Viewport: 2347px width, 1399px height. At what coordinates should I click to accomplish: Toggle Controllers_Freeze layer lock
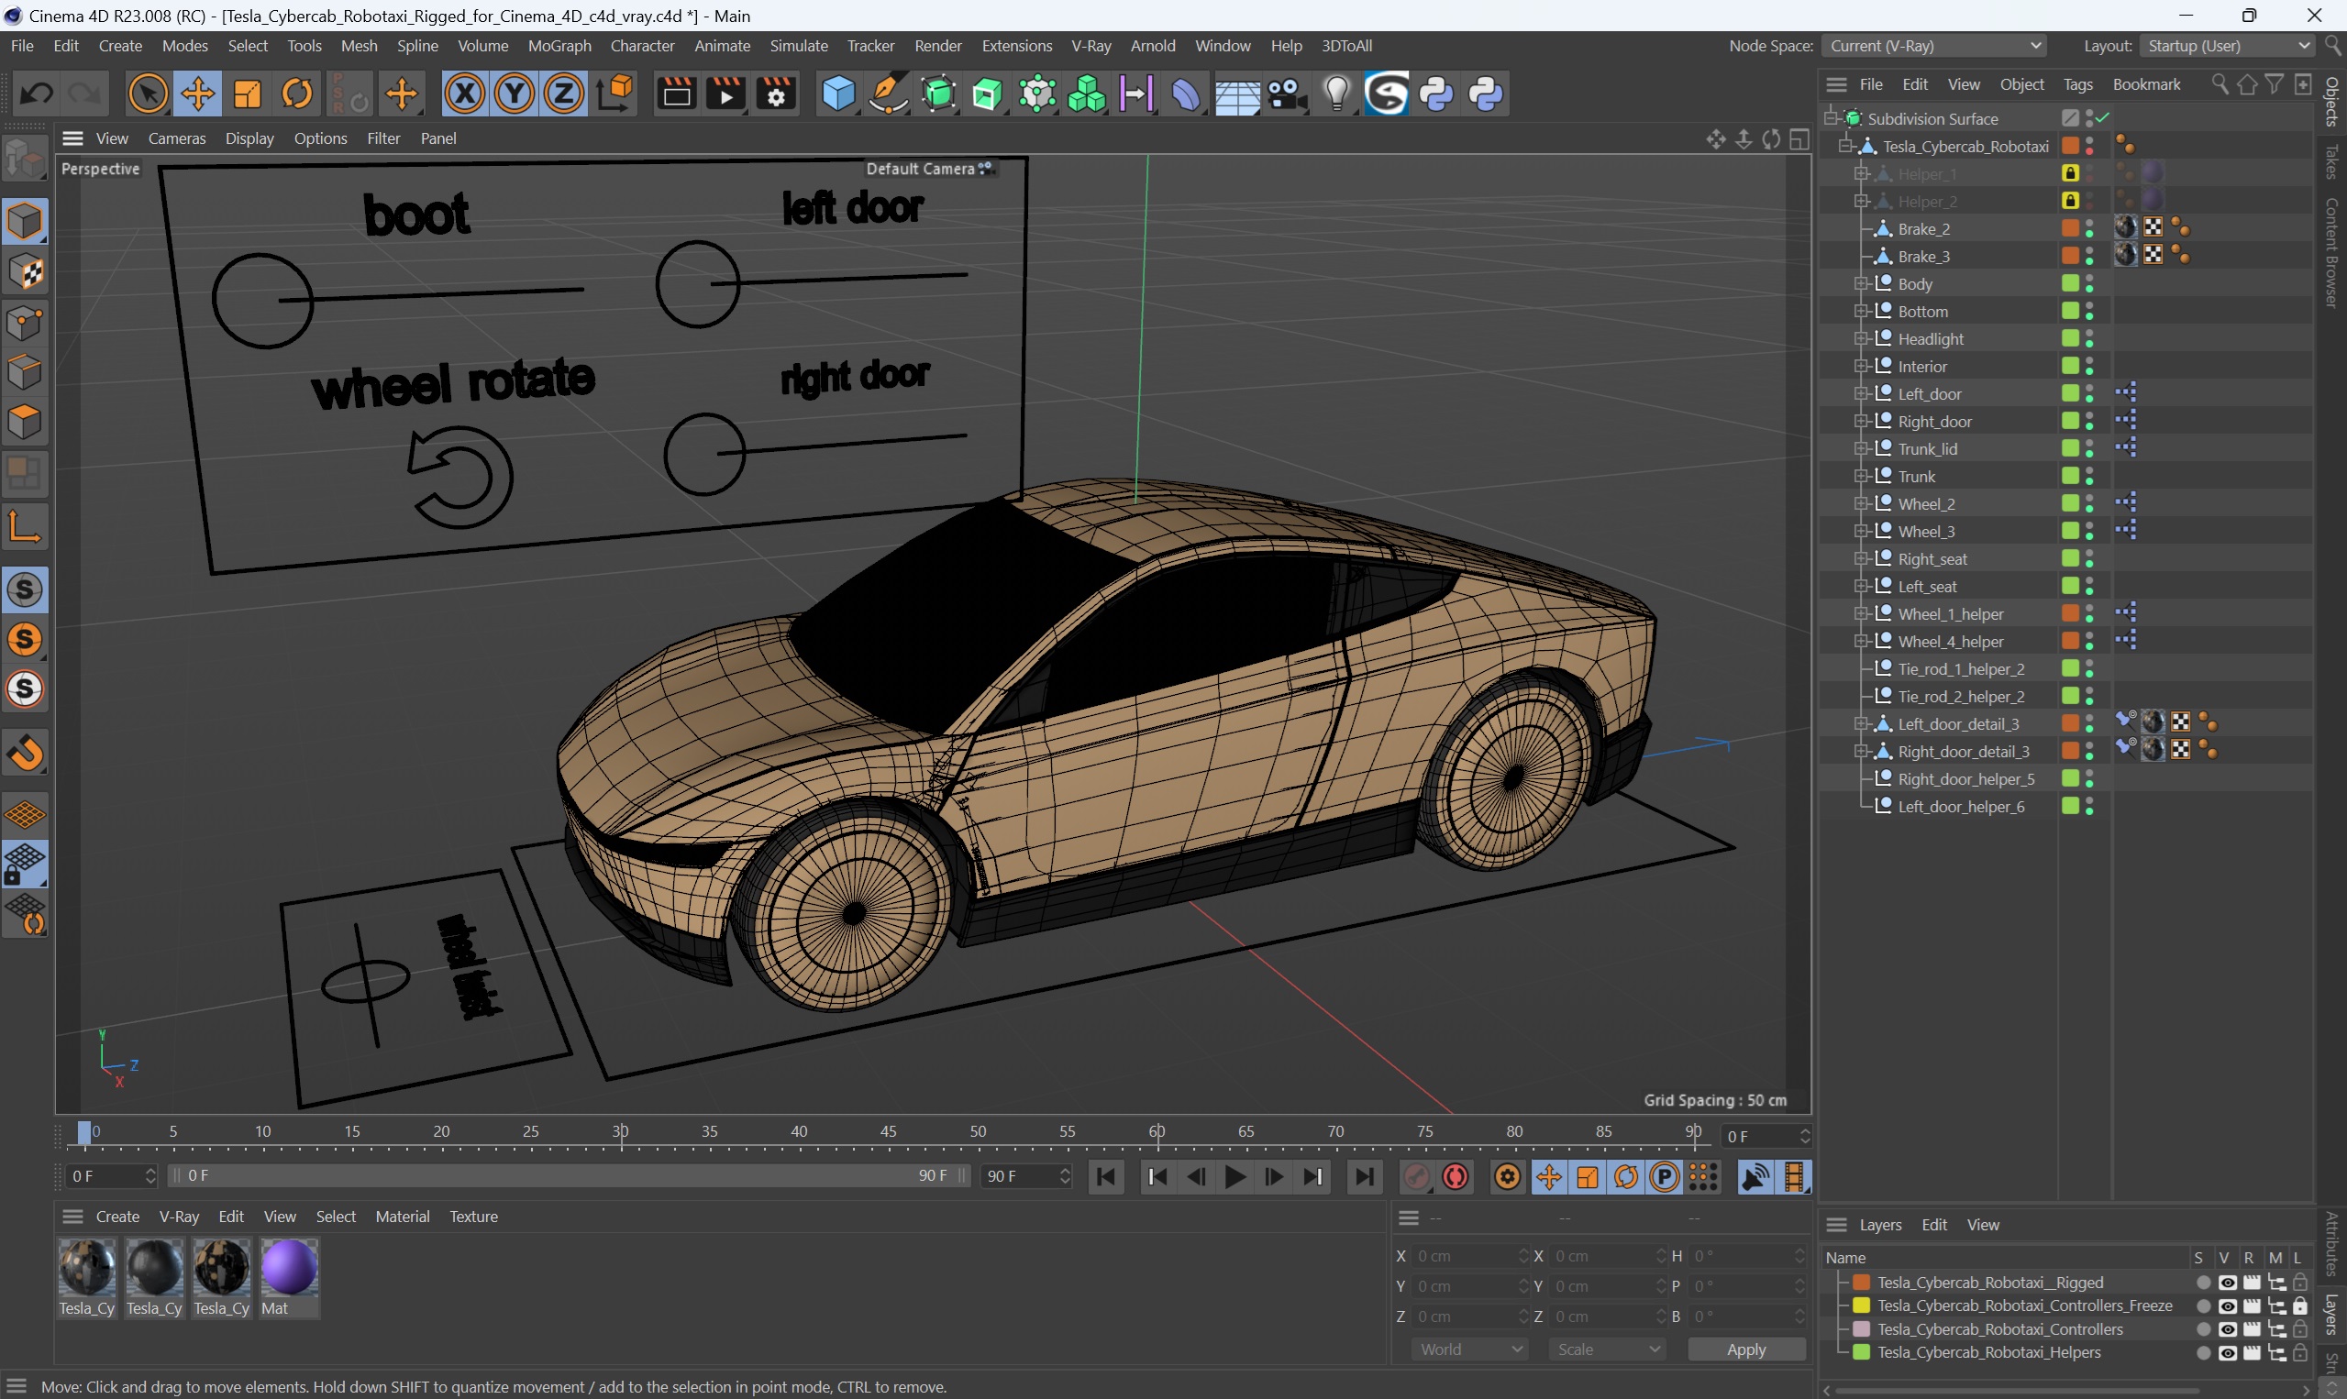pyautogui.click(x=2300, y=1305)
